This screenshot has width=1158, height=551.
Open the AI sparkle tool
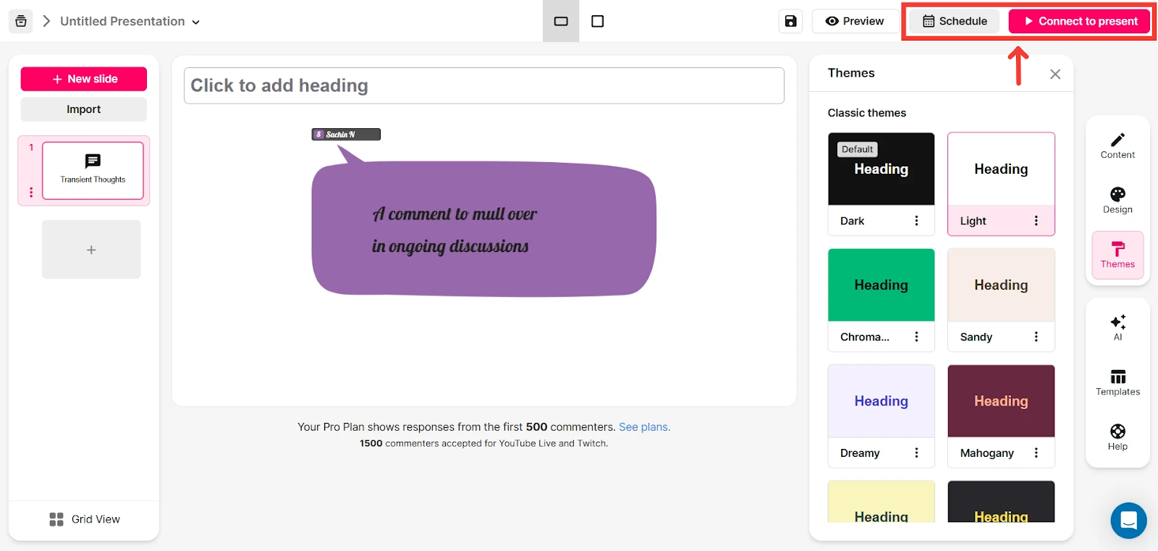tap(1117, 327)
